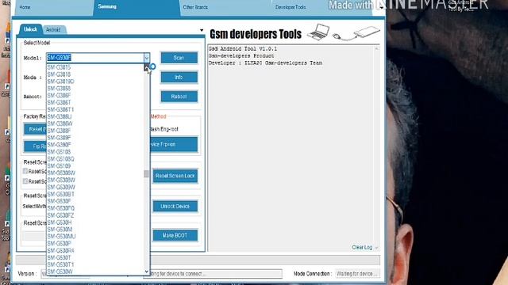This screenshot has width=508, height=285.
Task: Select the Unlock sub-tab
Action: 30,29
